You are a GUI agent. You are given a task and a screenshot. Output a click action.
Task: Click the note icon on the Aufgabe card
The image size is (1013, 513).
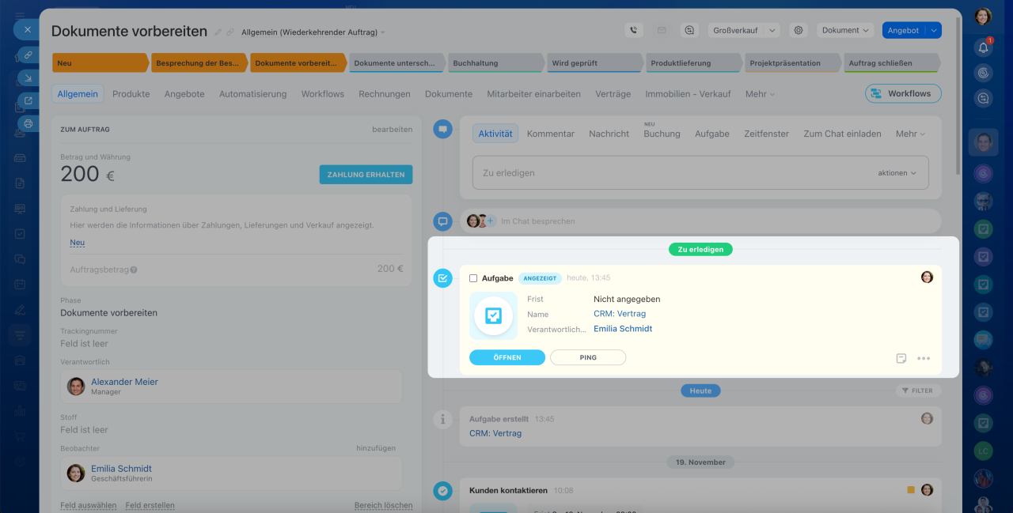[x=901, y=358]
